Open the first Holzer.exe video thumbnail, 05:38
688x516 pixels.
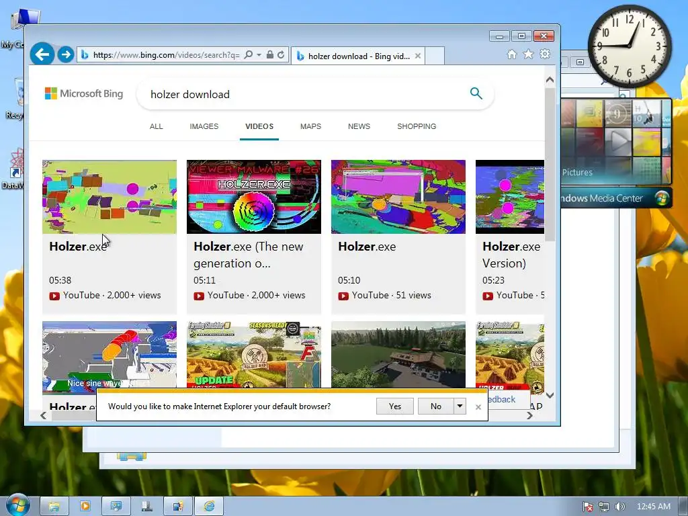point(110,197)
